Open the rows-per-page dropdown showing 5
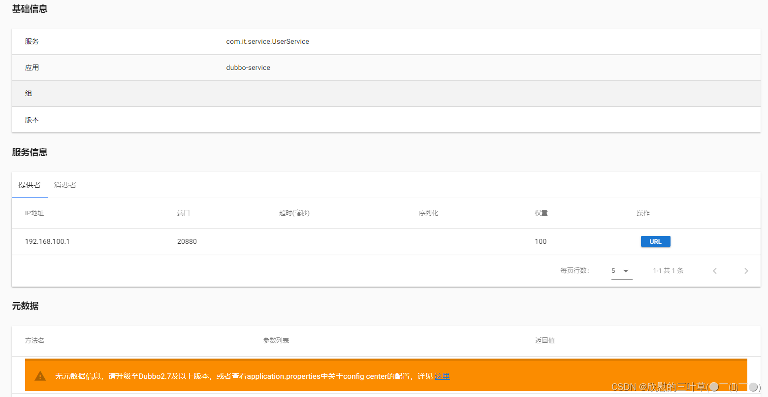This screenshot has width=768, height=397. (621, 271)
